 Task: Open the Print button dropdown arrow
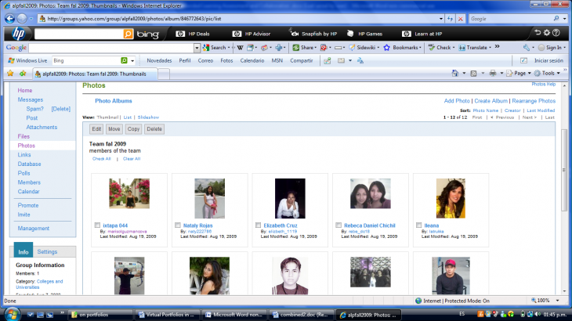(x=501, y=74)
